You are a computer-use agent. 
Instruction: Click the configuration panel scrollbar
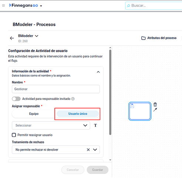point(110,92)
